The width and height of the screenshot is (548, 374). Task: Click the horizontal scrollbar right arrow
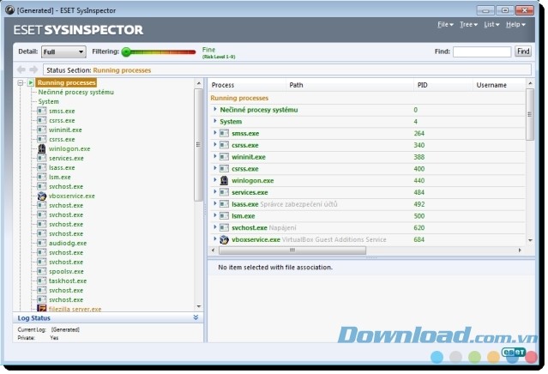coord(520,250)
